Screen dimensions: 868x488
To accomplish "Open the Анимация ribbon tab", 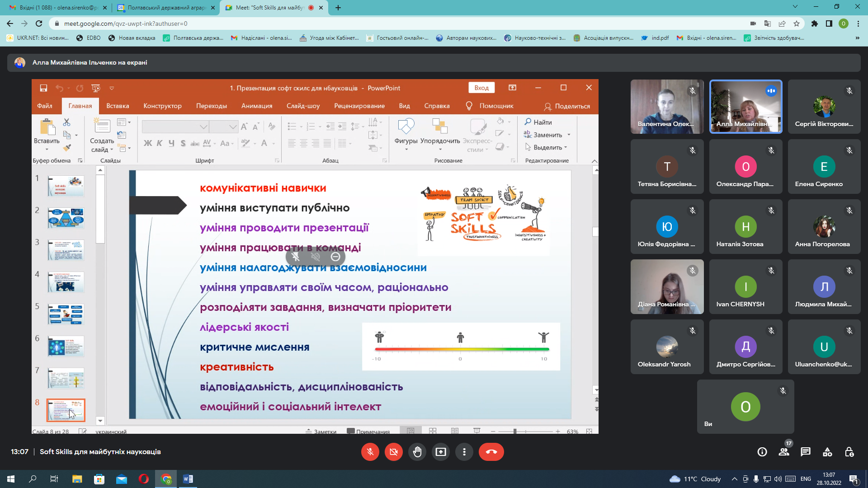I will coord(257,106).
